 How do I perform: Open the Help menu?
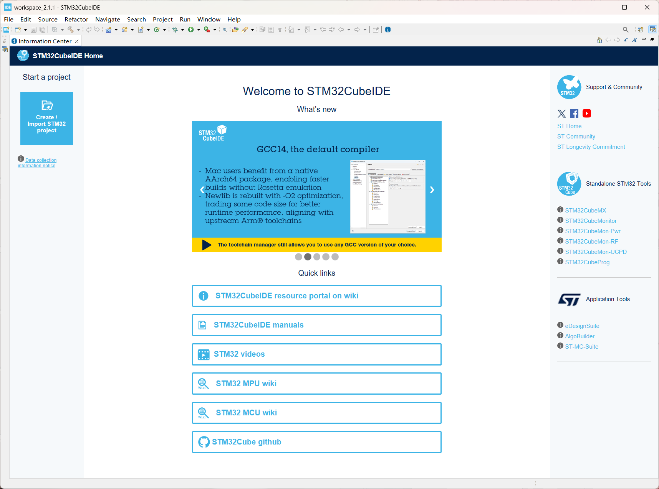pos(234,19)
